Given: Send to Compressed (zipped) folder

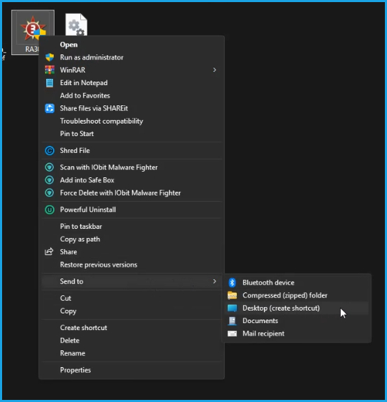Looking at the screenshot, I should click(296, 295).
